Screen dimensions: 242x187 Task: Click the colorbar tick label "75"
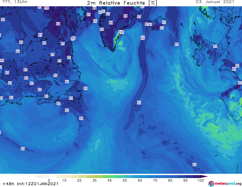point(155,180)
